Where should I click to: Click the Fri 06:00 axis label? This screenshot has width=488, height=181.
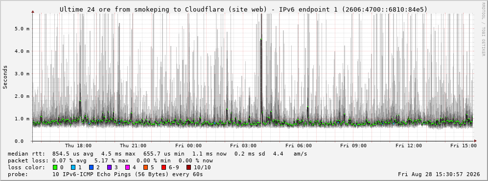pyautogui.click(x=299, y=146)
